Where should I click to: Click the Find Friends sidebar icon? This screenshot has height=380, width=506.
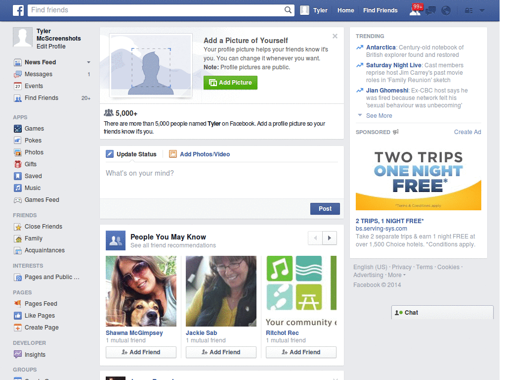pos(18,98)
